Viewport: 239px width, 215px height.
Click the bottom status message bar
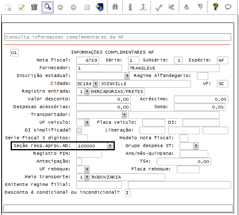[118, 208]
